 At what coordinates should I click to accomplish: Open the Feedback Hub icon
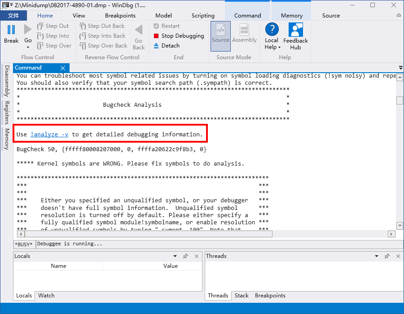(x=295, y=31)
